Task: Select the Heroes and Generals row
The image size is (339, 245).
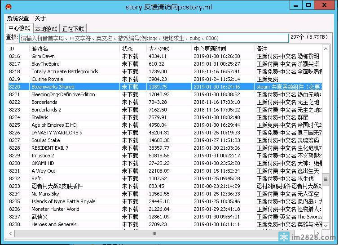Action: pyautogui.click(x=165, y=224)
